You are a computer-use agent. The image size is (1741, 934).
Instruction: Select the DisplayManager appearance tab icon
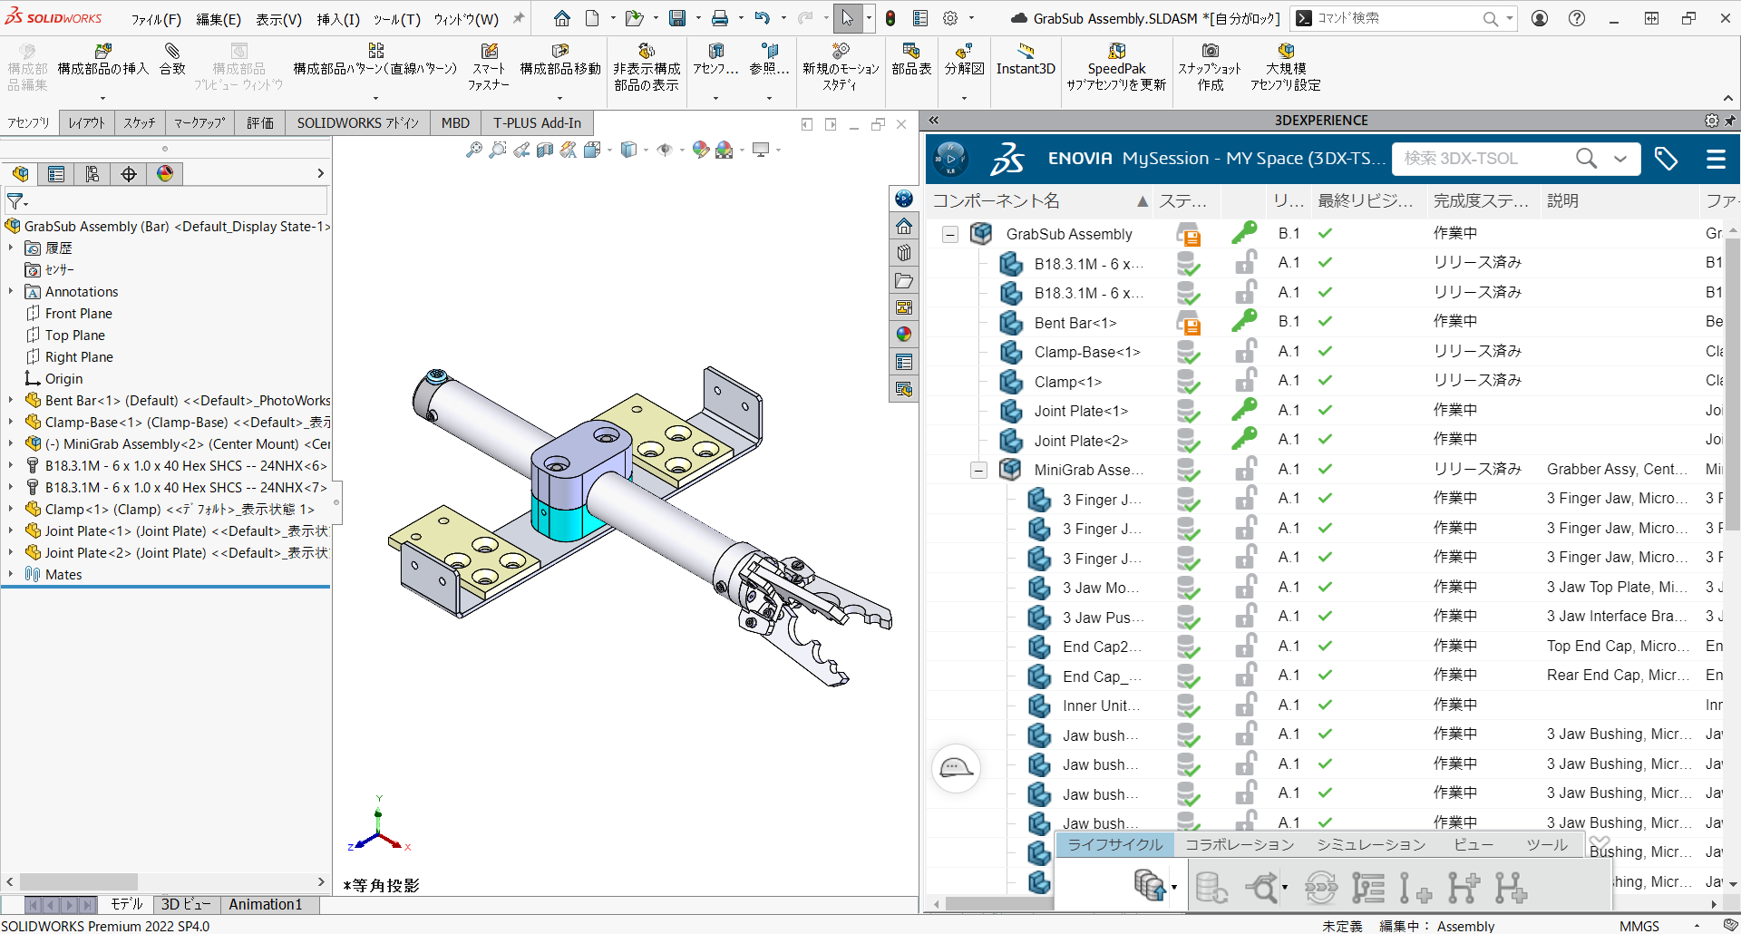tap(165, 174)
